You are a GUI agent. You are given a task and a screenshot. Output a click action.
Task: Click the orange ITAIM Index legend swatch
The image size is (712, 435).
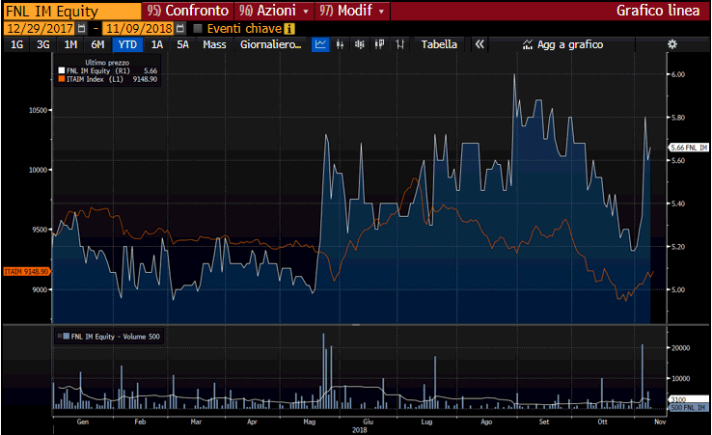coord(62,78)
